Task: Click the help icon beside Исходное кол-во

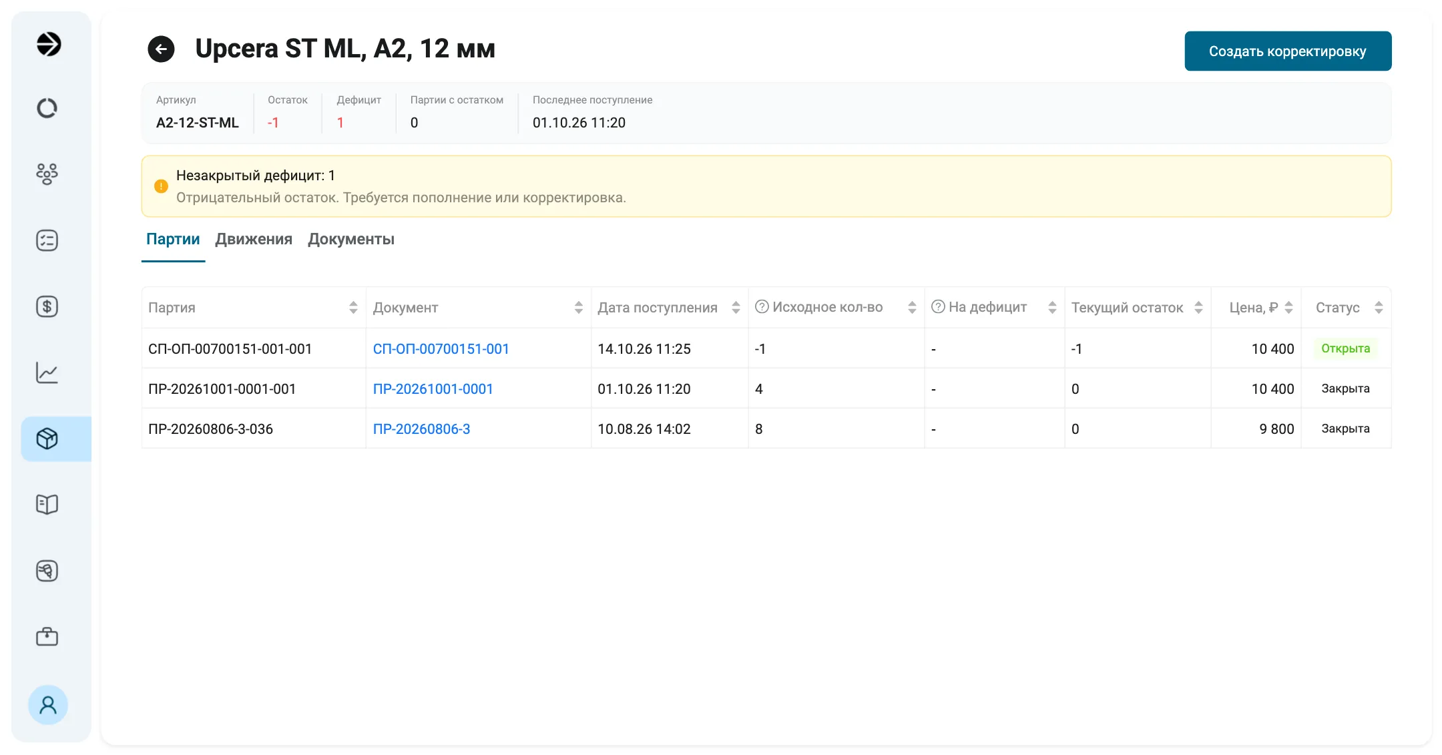Action: [x=762, y=306]
